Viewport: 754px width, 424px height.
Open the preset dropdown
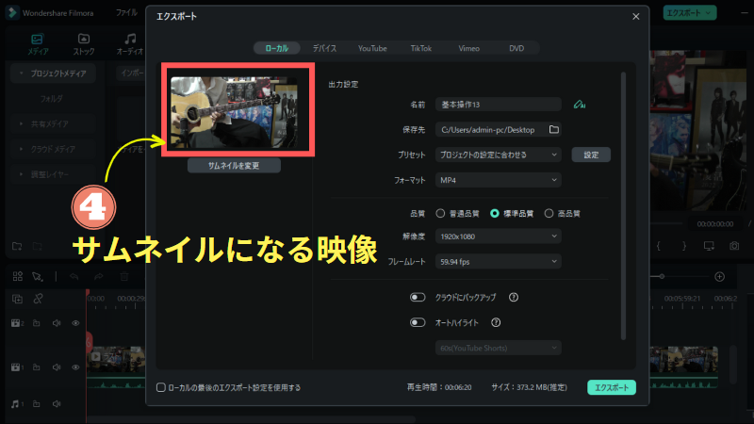[x=499, y=155]
